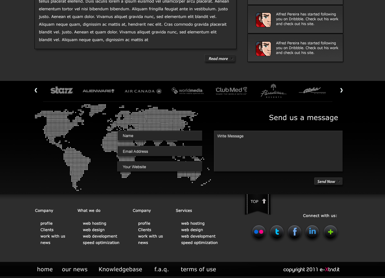Select the Air Canada logo
Screen dimensions: 385x278
143,91
